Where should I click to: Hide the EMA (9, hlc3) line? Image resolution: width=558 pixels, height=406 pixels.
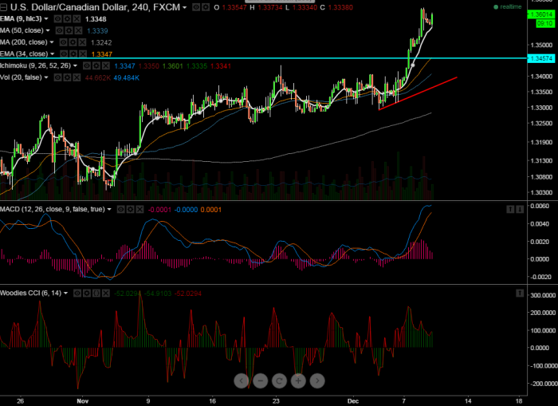click(x=57, y=19)
